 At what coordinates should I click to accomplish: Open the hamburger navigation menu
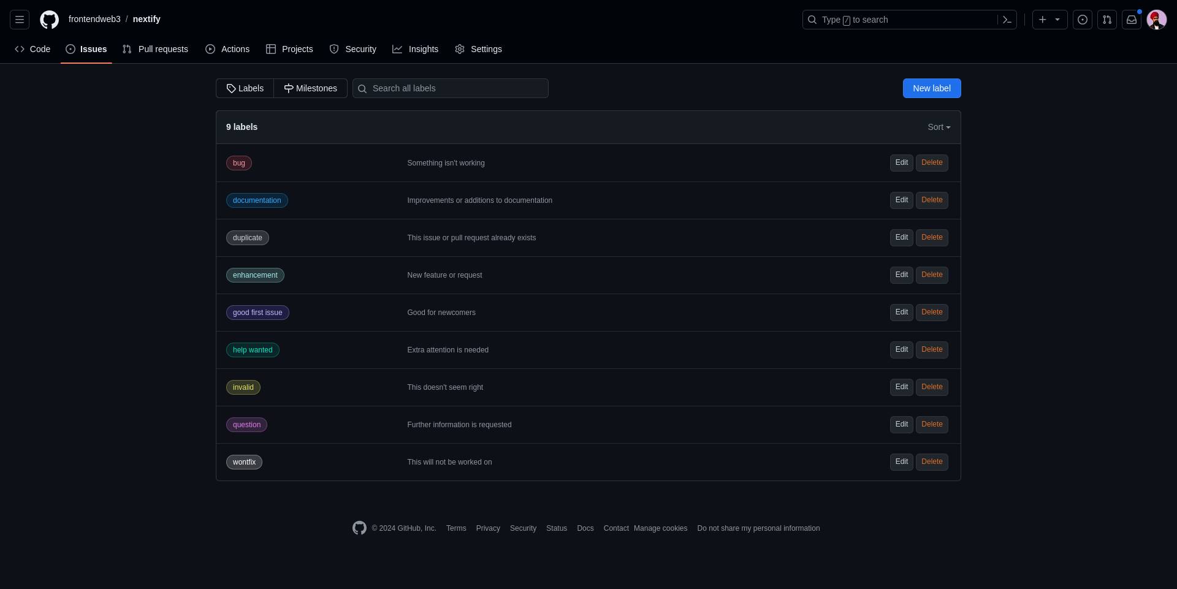[20, 20]
